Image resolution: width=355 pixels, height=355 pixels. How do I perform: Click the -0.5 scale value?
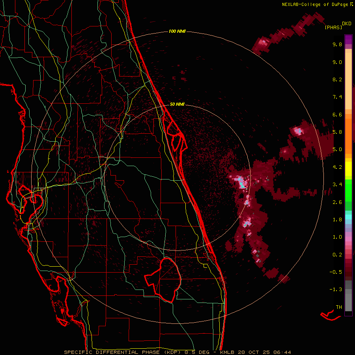click(336, 272)
